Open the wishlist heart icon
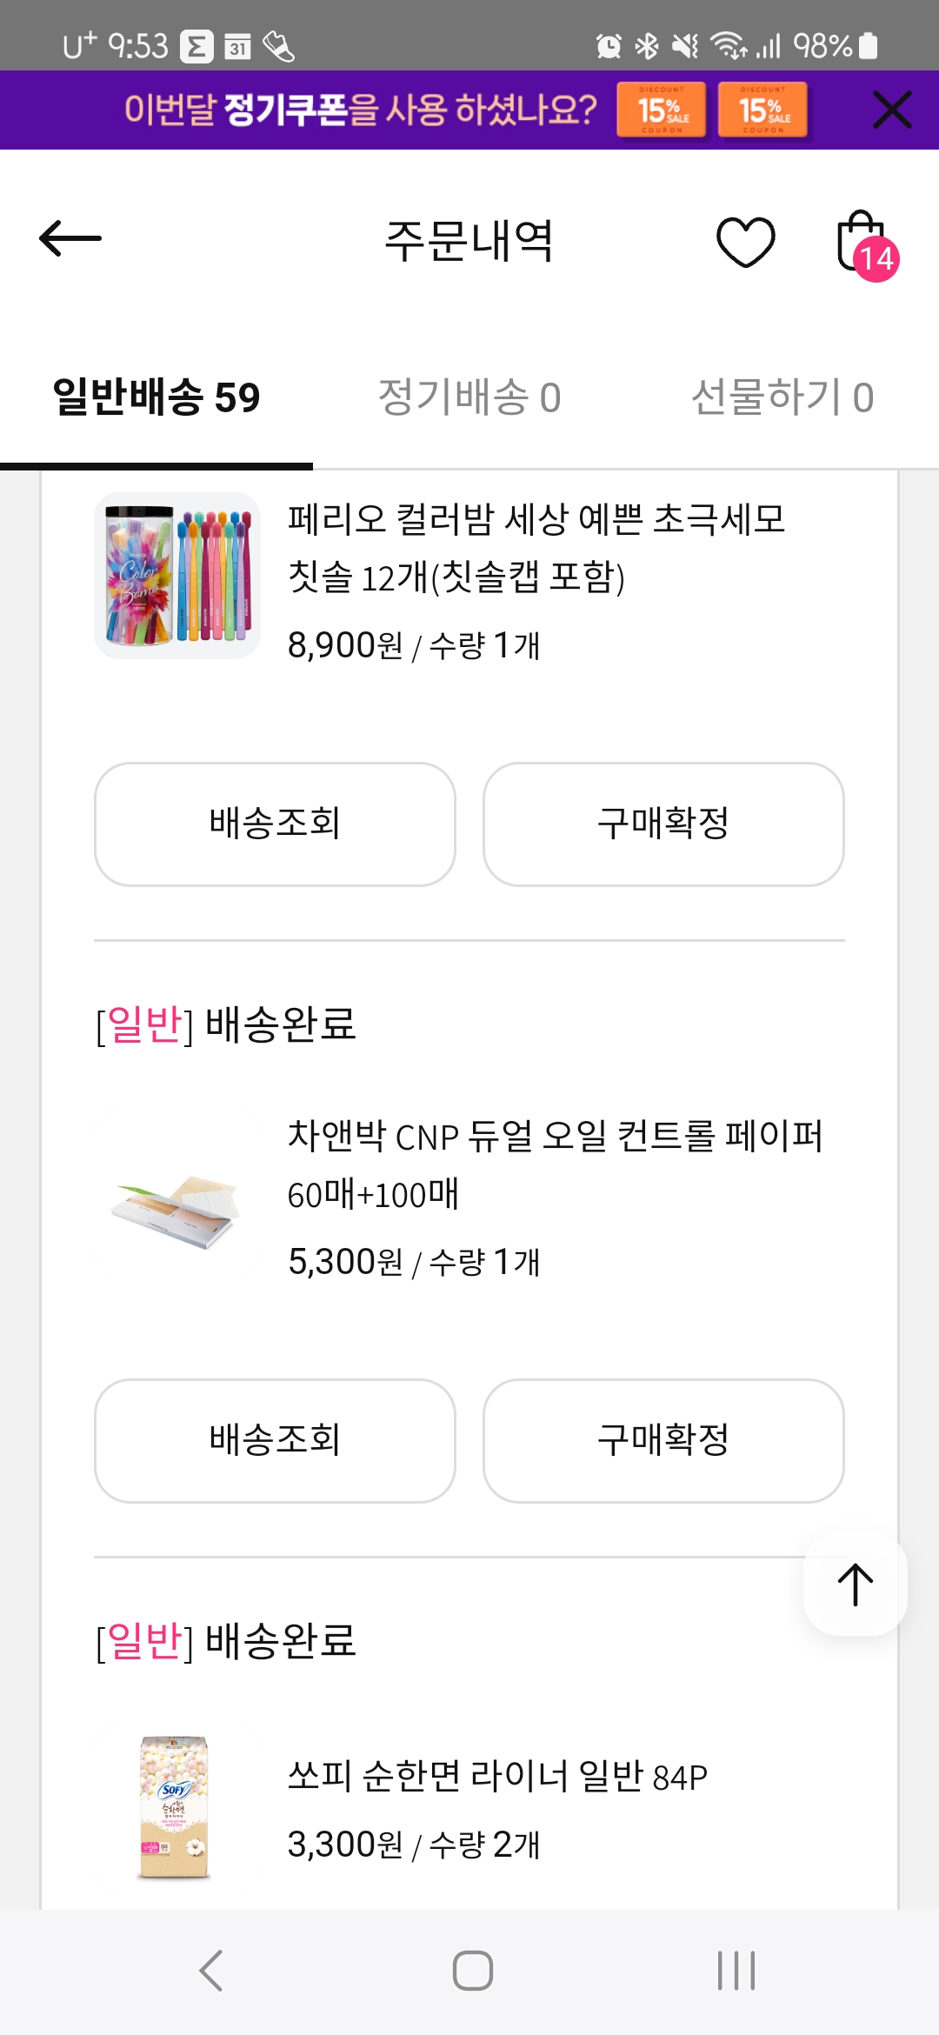 coord(745,241)
